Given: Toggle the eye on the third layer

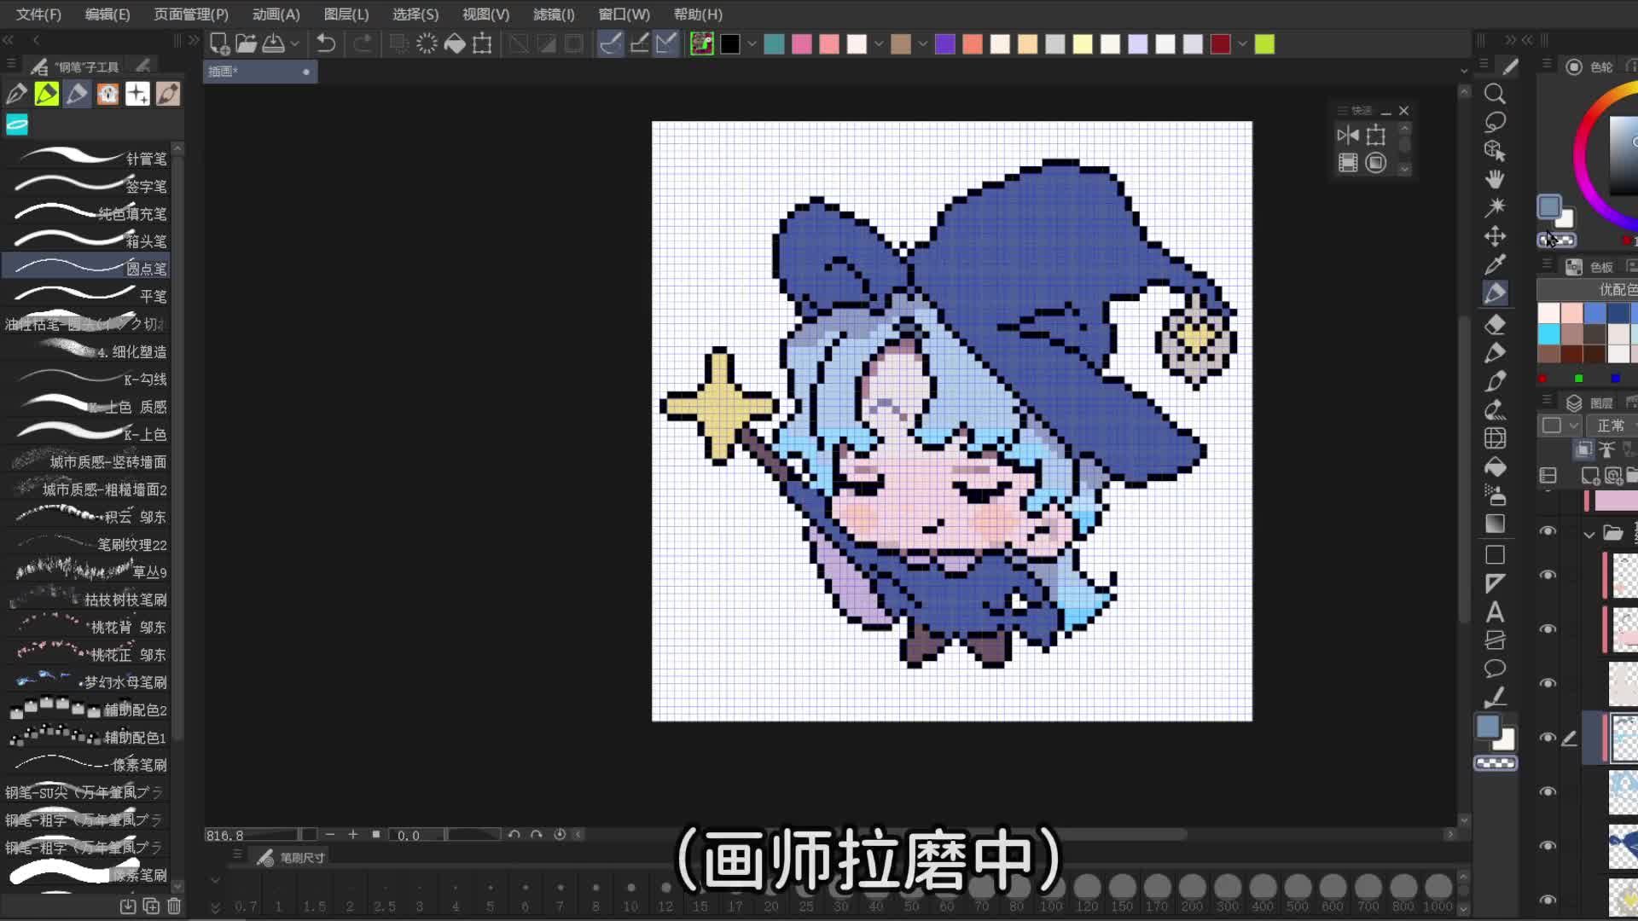Looking at the screenshot, I should coord(1548,629).
